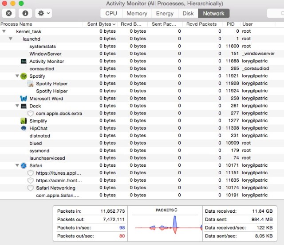
Task: Click the packets activity graph
Action: pos(168,226)
